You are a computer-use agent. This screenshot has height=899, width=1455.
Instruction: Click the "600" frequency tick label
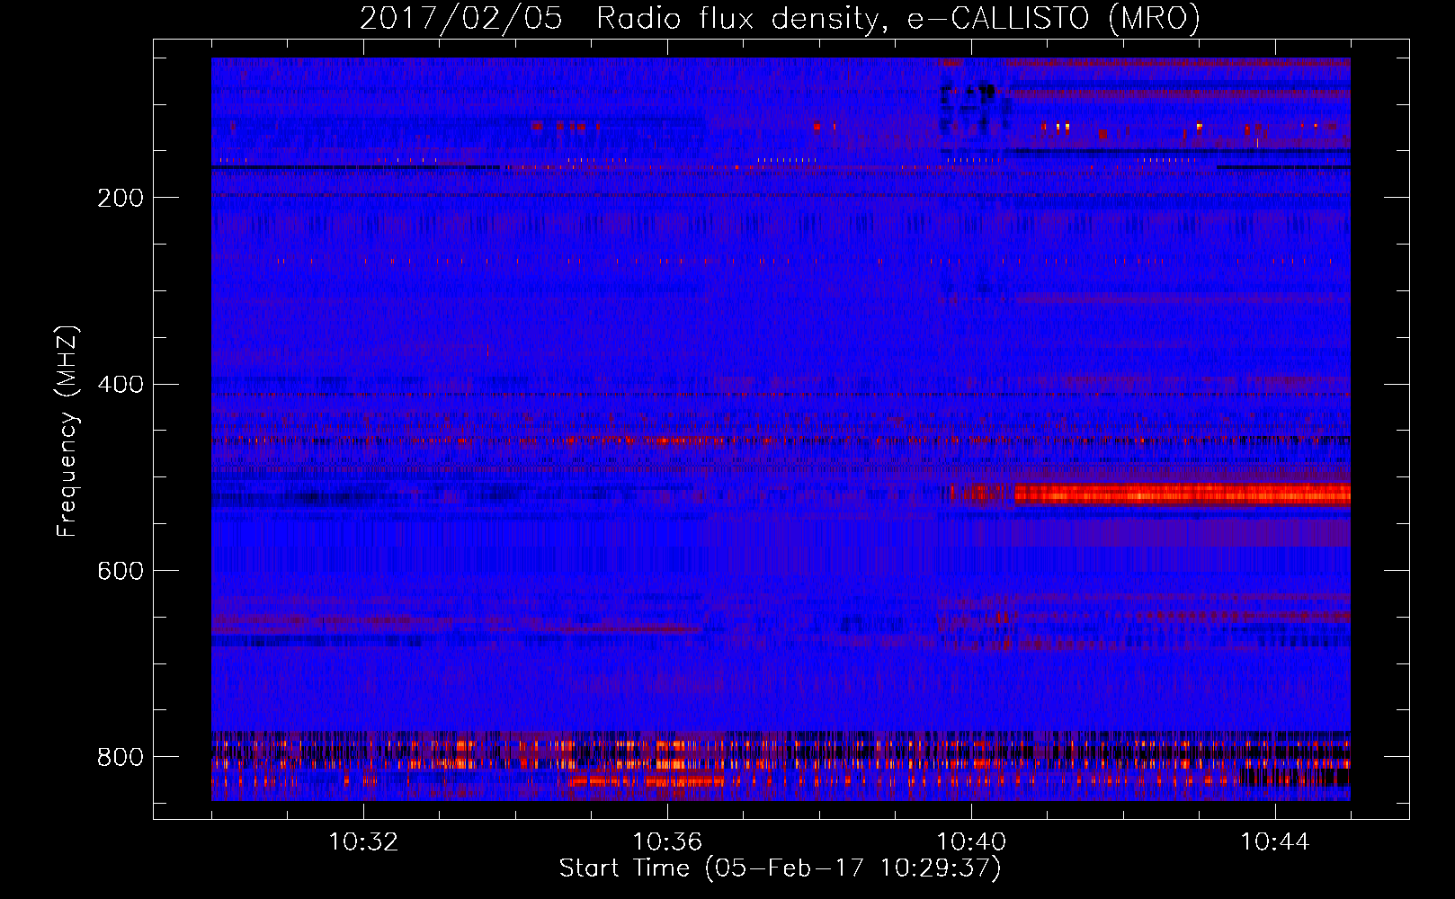pos(121,572)
